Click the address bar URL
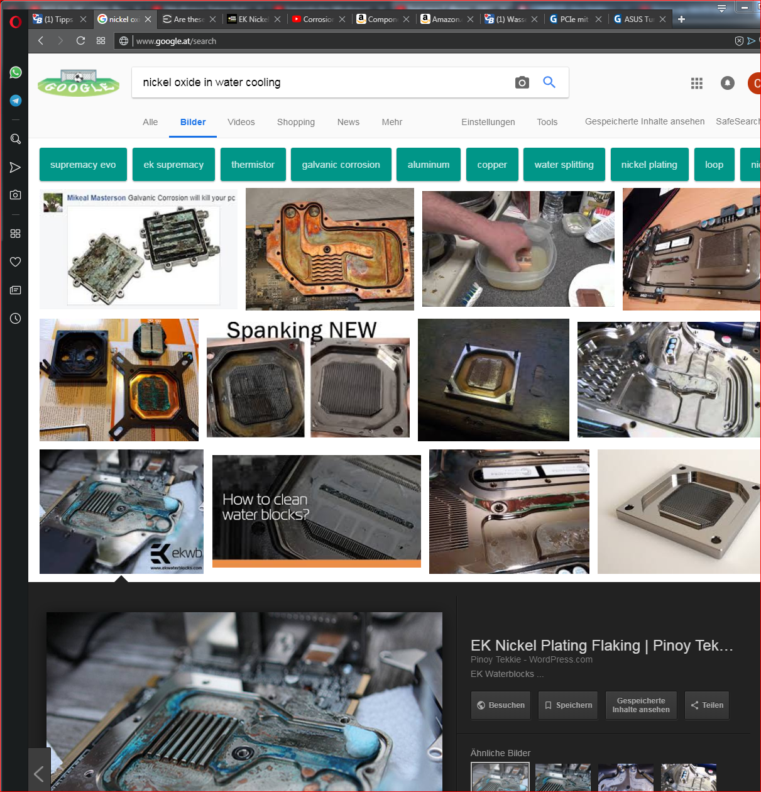Viewport: 761px width, 792px height. pyautogui.click(x=176, y=41)
